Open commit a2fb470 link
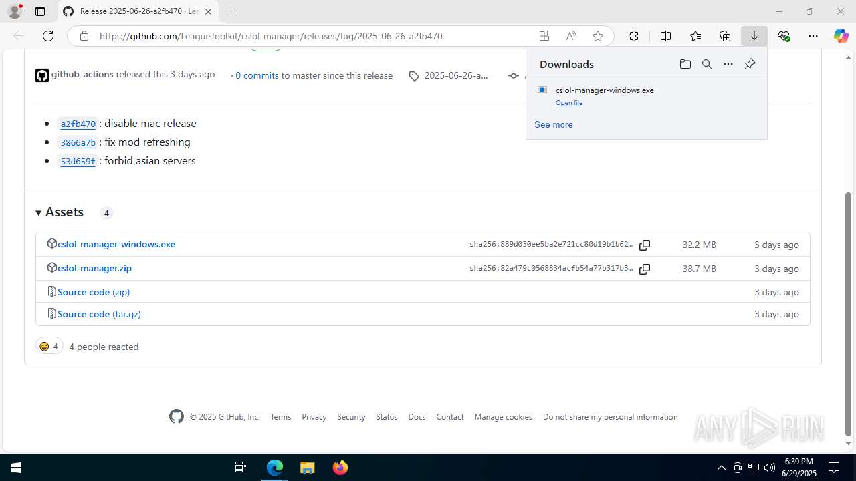The height and width of the screenshot is (481, 856). 78,124
